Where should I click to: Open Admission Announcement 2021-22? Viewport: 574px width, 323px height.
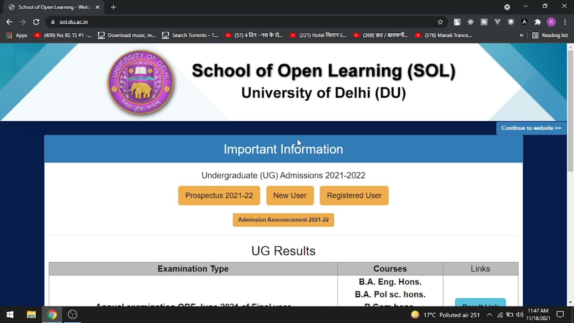(283, 220)
